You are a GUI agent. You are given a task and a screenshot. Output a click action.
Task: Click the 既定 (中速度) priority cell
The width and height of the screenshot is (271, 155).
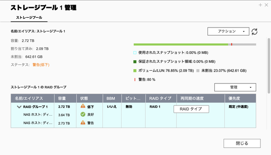coord(238,107)
